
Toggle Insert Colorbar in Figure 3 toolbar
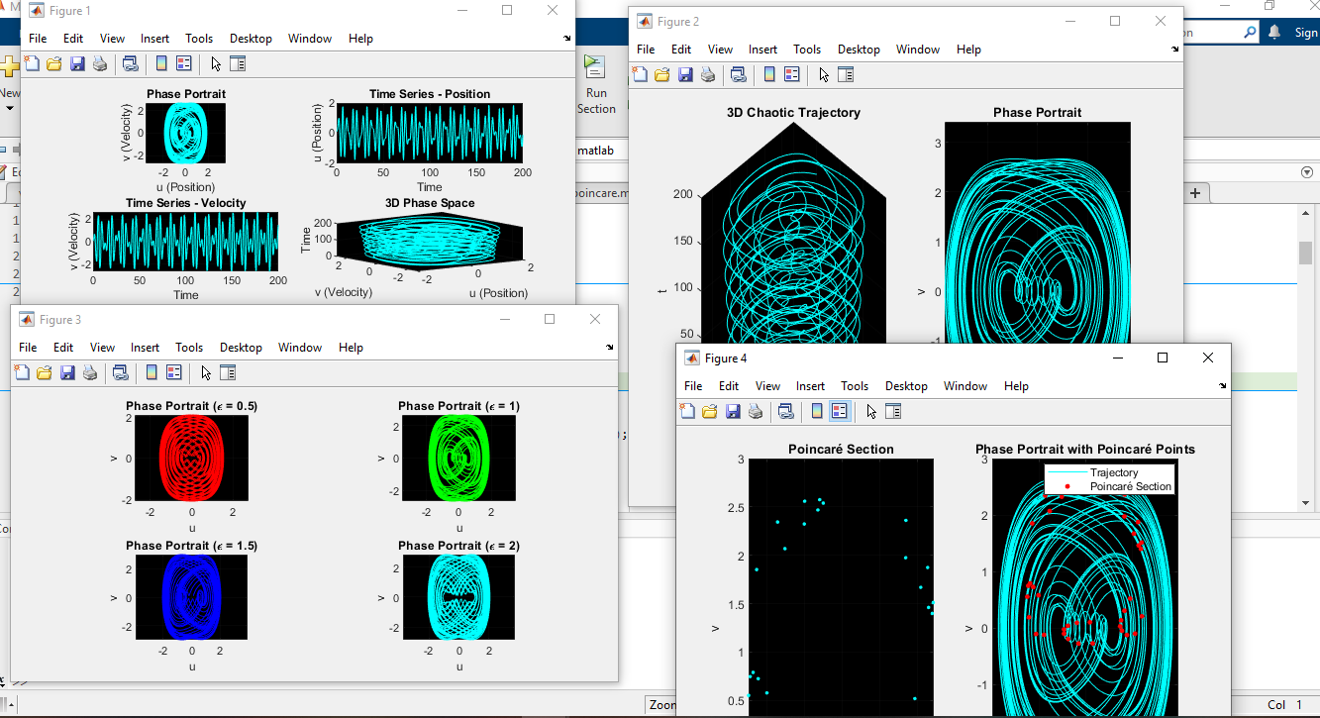152,373
